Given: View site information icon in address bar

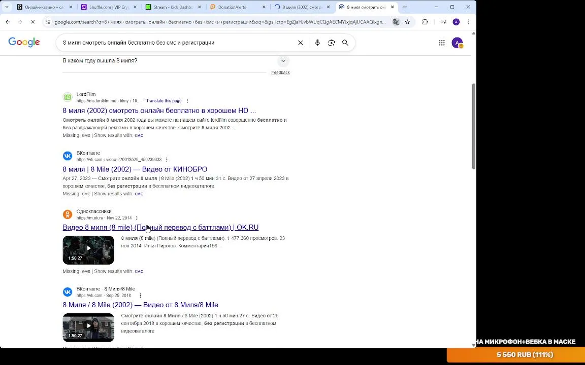Looking at the screenshot, I should click(x=47, y=22).
